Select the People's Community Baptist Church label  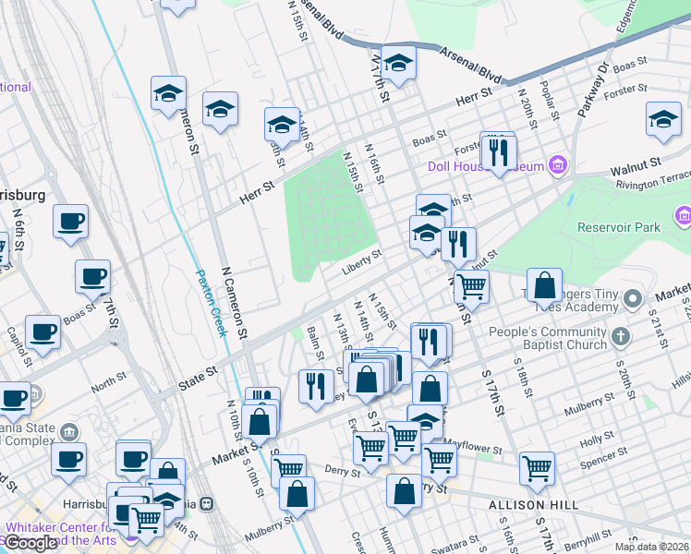click(x=548, y=338)
